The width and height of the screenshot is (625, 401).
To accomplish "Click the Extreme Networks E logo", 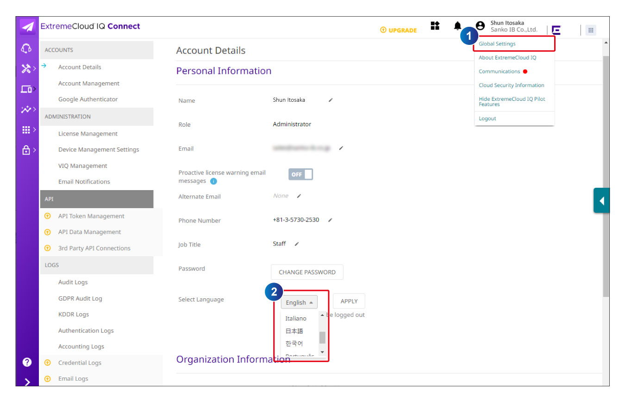I will (556, 30).
